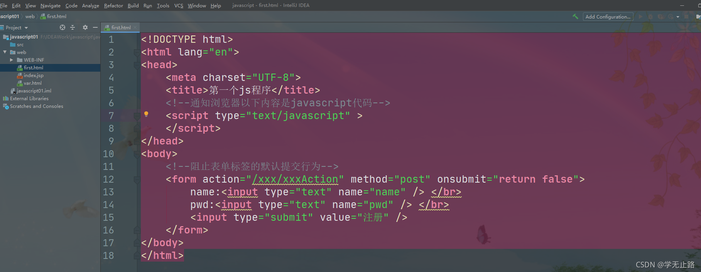Screen dimensions: 701x272
Task: Click the first.html breadcrumb in navigation bar
Action: pos(54,17)
